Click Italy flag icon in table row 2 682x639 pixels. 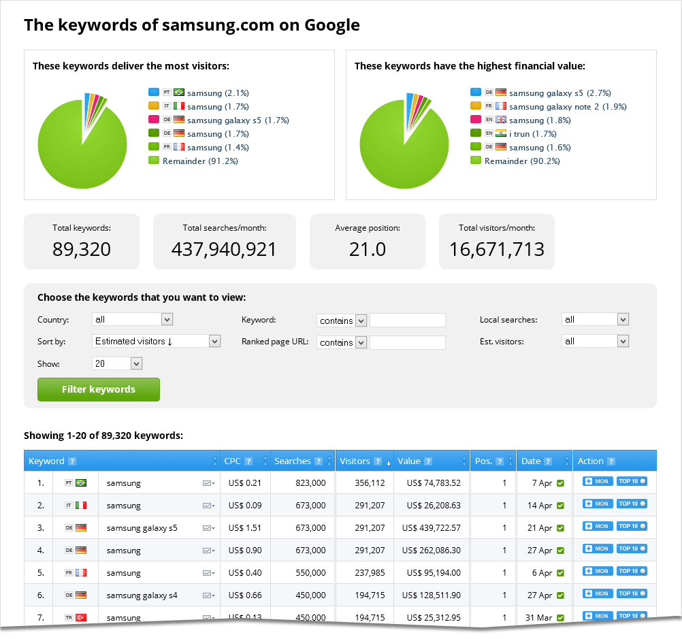point(81,505)
